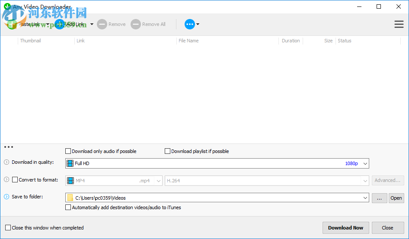Click the Add Link plus icon
Screen dimensions: 409x239
pyautogui.click(x=60, y=24)
